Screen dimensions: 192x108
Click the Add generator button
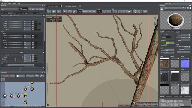tap(4, 76)
